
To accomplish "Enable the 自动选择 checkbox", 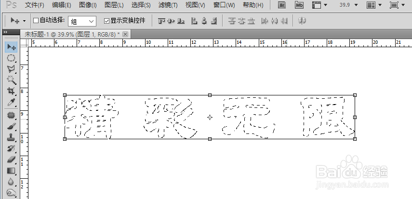I will tap(36, 21).
